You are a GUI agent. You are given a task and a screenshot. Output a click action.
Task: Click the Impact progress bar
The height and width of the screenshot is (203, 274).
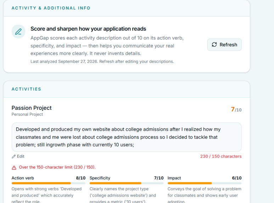click(x=205, y=183)
